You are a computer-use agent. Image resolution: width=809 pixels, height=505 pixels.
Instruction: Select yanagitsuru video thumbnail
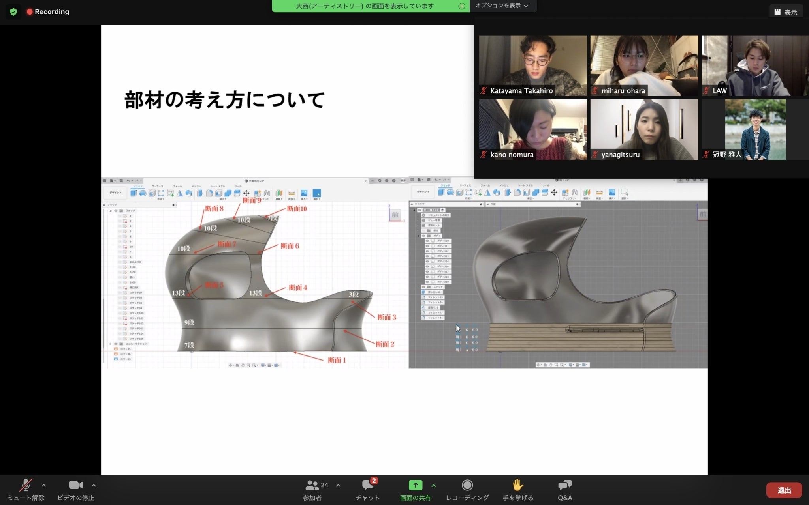click(x=644, y=129)
